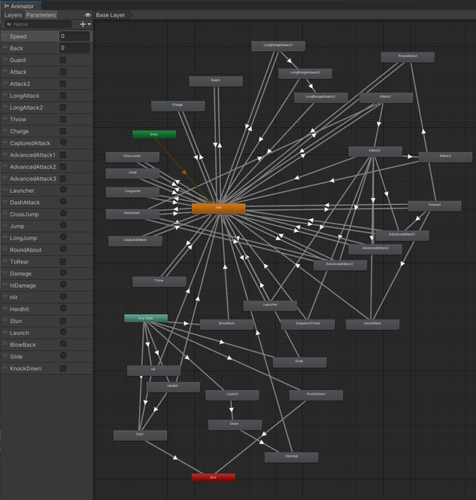Toggle the eye visibility icon beside Parameters
Screen dimensions: 476x500
point(87,15)
